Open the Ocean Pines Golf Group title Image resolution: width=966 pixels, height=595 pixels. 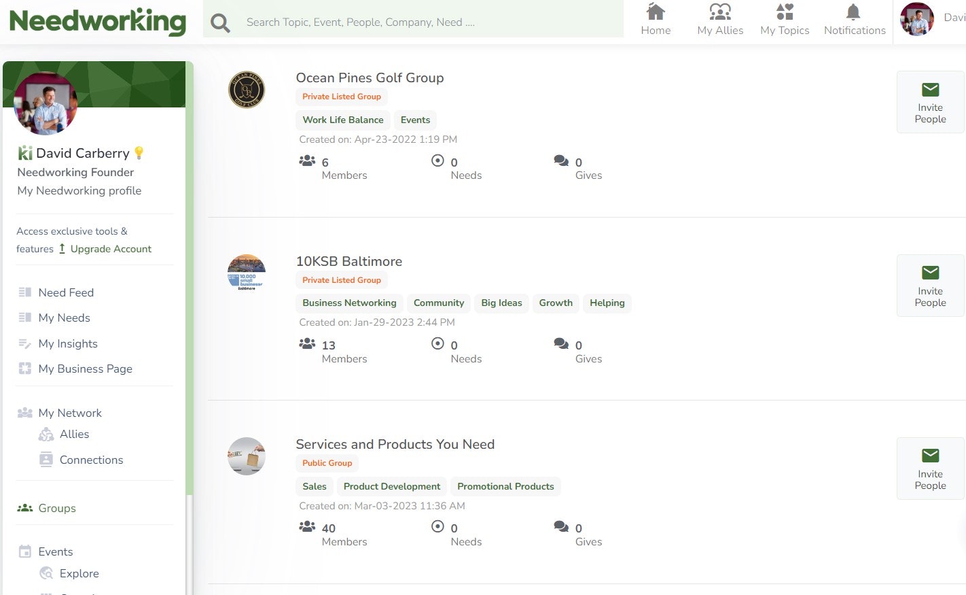[x=370, y=78]
